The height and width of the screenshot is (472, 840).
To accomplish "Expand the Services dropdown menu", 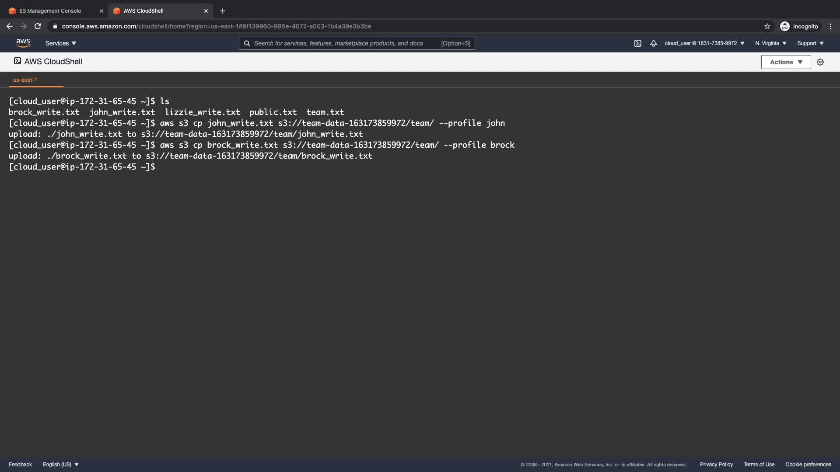I will 61,43.
